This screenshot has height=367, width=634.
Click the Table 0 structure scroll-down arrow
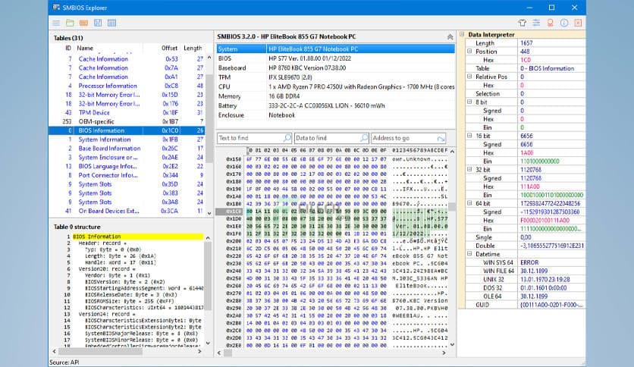tap(208, 343)
